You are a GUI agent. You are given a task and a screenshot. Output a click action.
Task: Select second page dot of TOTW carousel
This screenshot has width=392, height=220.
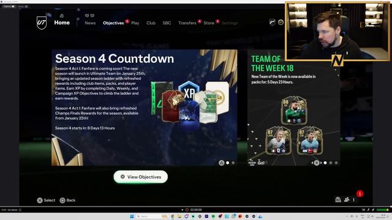coord(331,163)
